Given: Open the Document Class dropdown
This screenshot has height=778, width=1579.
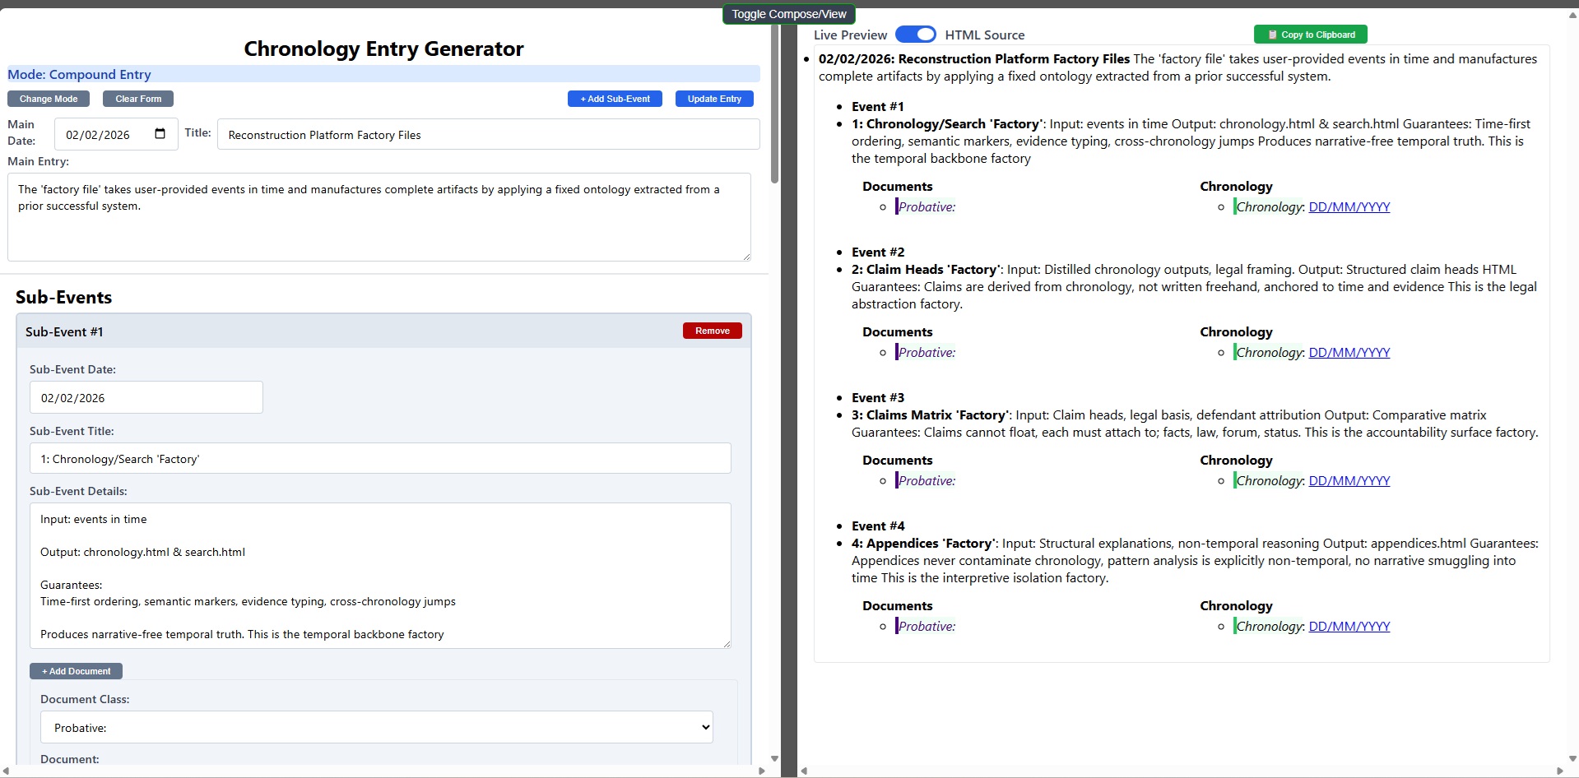Looking at the screenshot, I should tap(376, 728).
